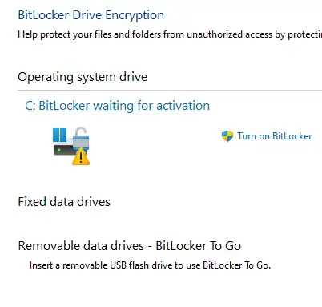Click the Windows logo on the drive icon
This screenshot has height=307, width=322.
[59, 135]
